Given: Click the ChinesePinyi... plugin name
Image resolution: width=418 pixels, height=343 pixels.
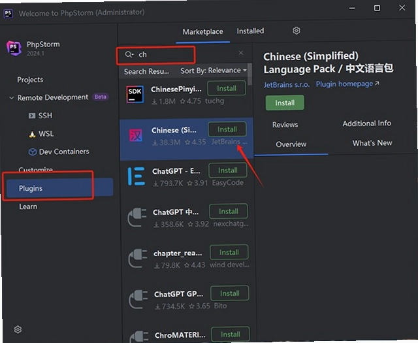Looking at the screenshot, I should pos(176,90).
